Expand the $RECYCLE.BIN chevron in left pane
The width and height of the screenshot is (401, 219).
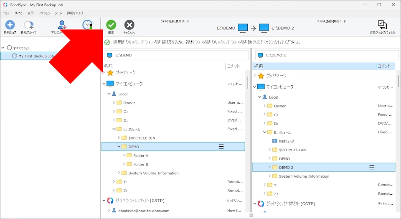pos(119,138)
